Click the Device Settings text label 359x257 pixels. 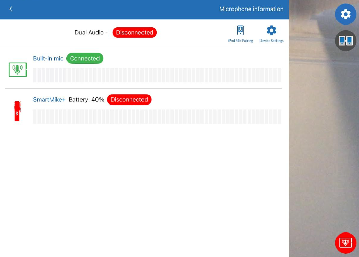pyautogui.click(x=271, y=41)
